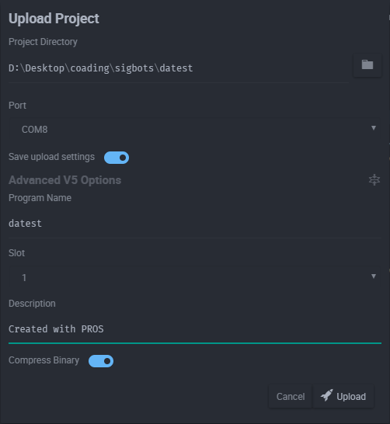
Task: Expand the Port dropdown arrow
Action: click(374, 128)
